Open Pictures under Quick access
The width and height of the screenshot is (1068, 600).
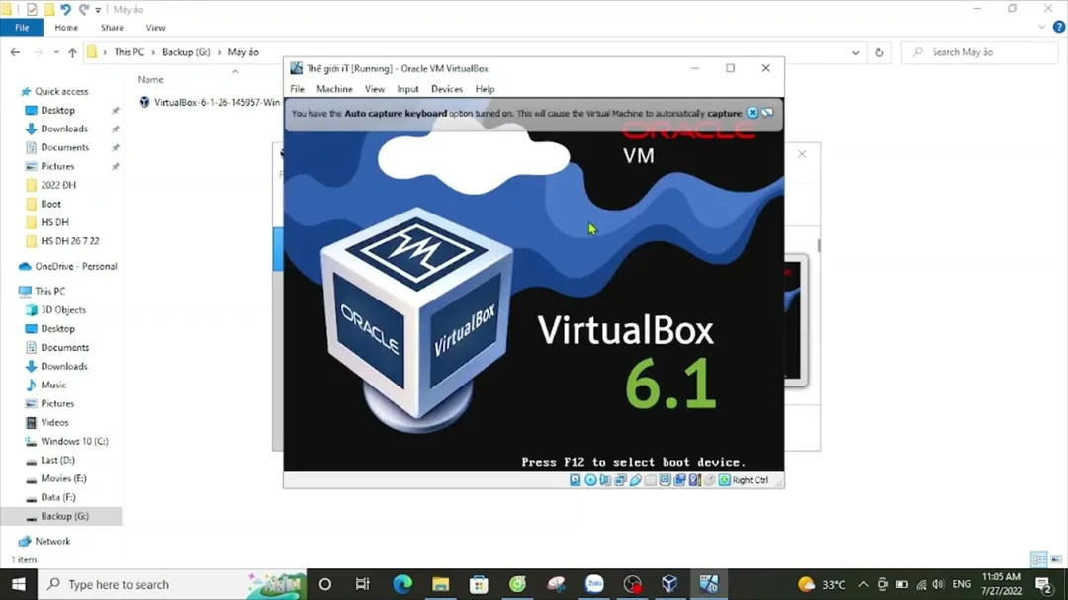[x=57, y=166]
